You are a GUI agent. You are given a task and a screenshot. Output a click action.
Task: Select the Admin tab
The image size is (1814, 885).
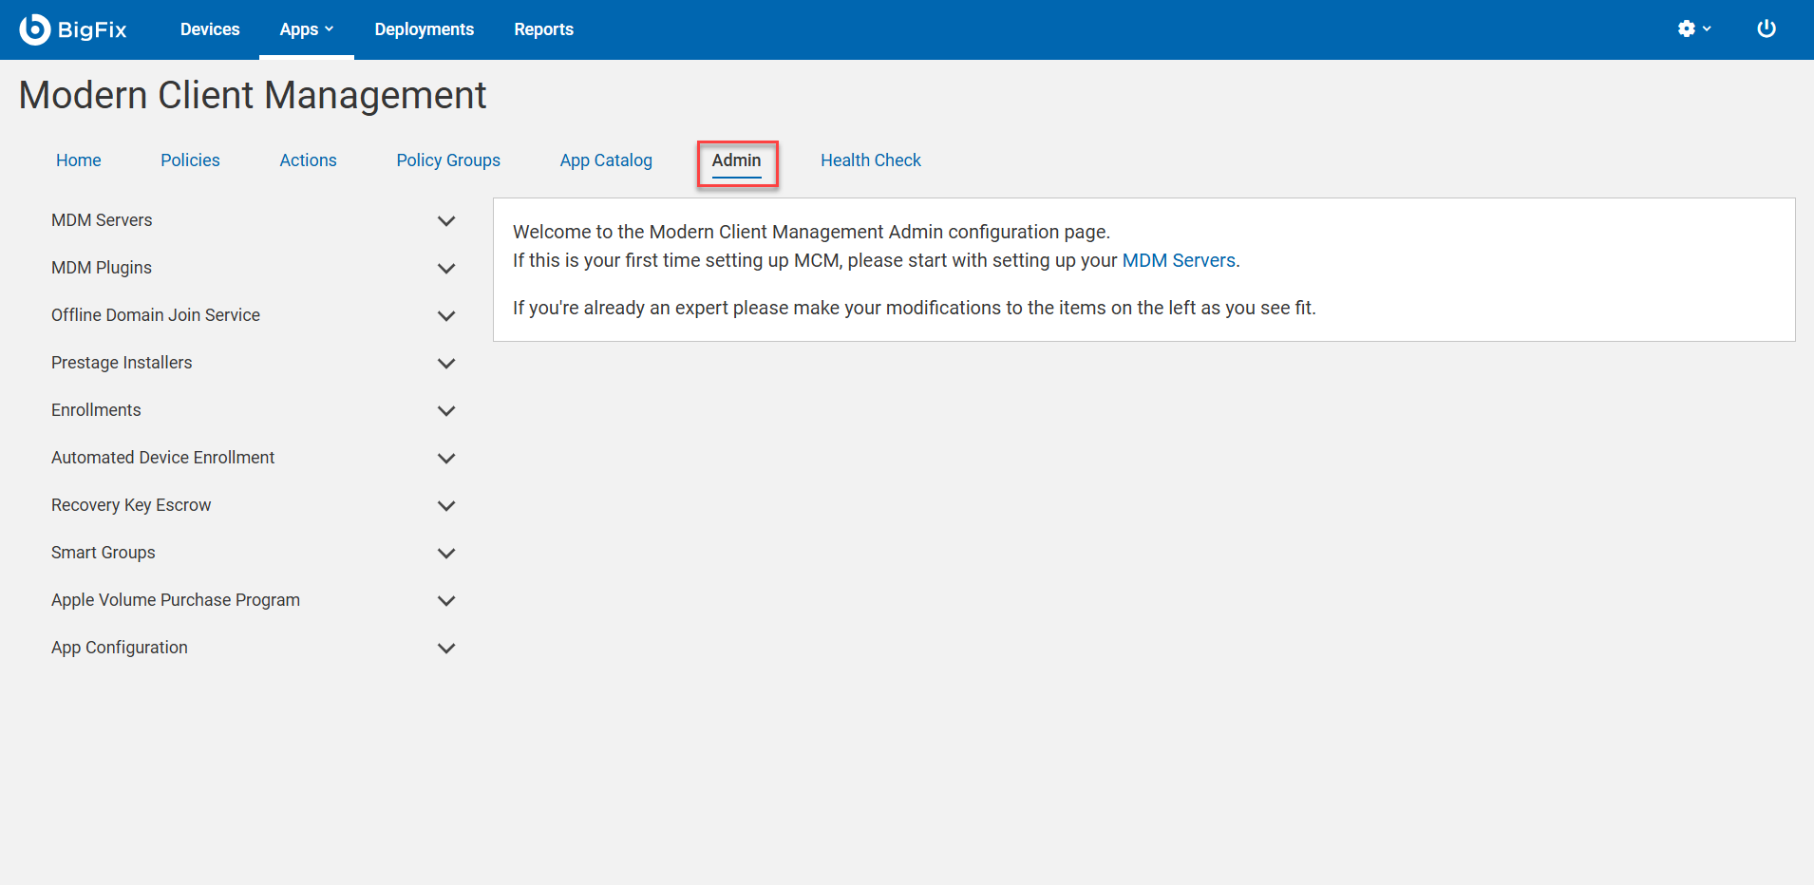coord(737,160)
